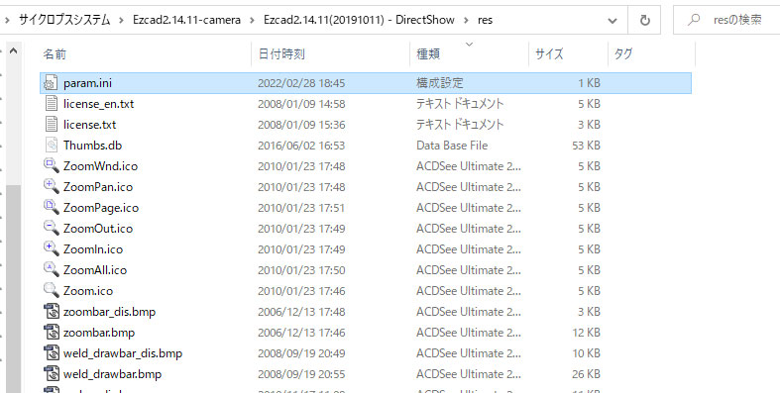Refresh the res folder view
Screen dimensions: 780x393
(644, 21)
